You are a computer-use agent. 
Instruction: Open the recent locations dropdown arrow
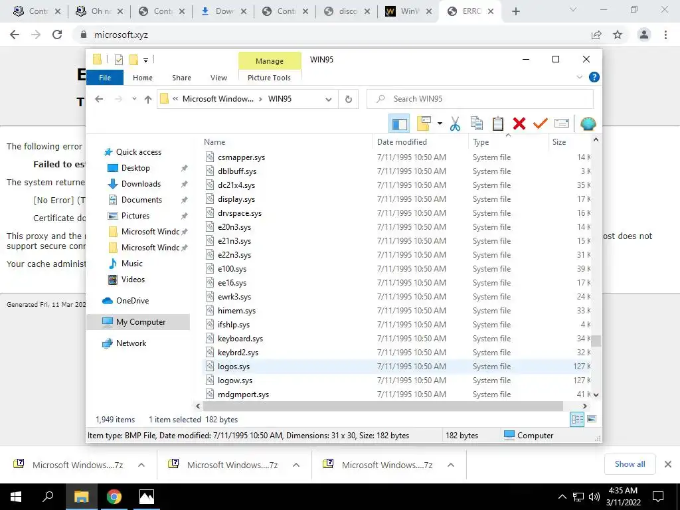[134, 100]
